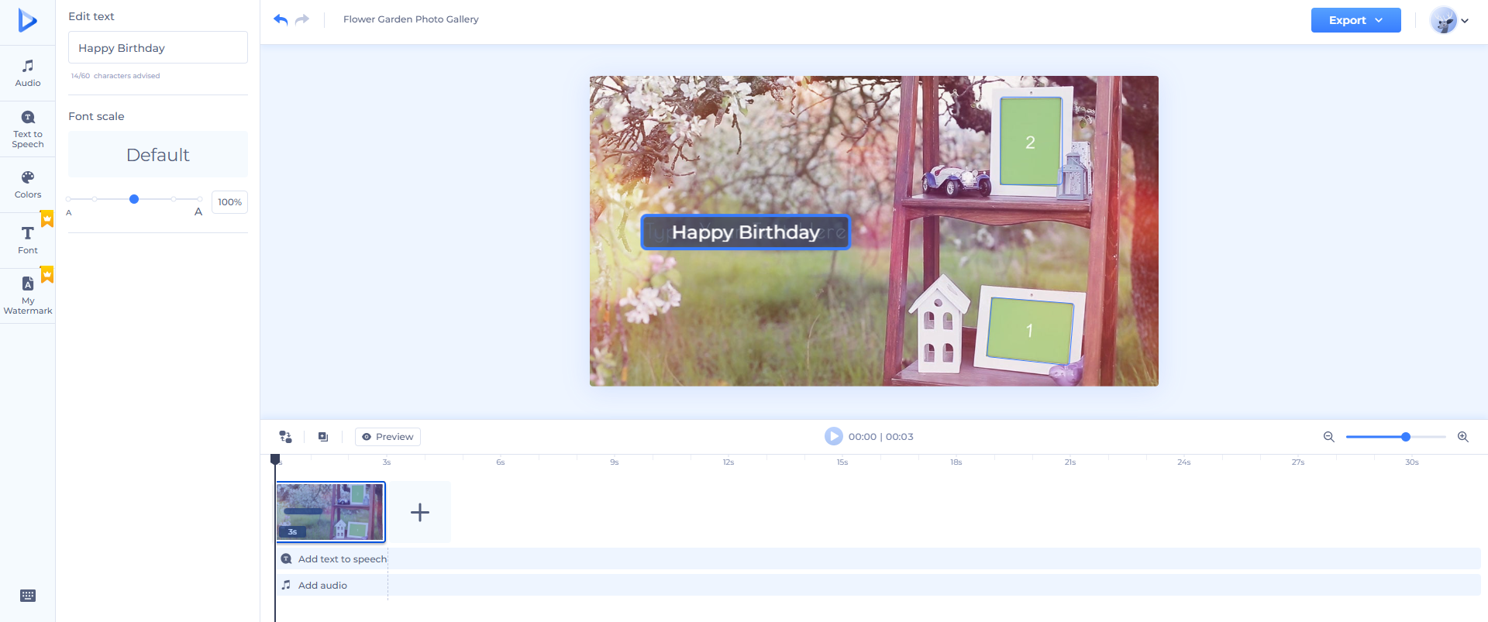Redo the last action
1488x622 pixels.
click(302, 19)
